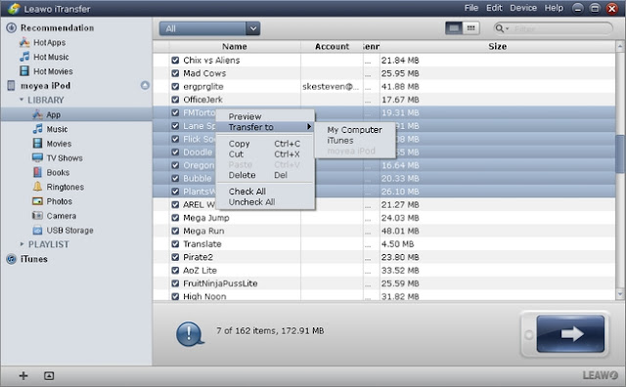Sort by the Account column header
626x387 pixels.
point(332,46)
